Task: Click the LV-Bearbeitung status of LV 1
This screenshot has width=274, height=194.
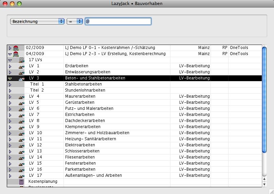Action: coord(194,66)
